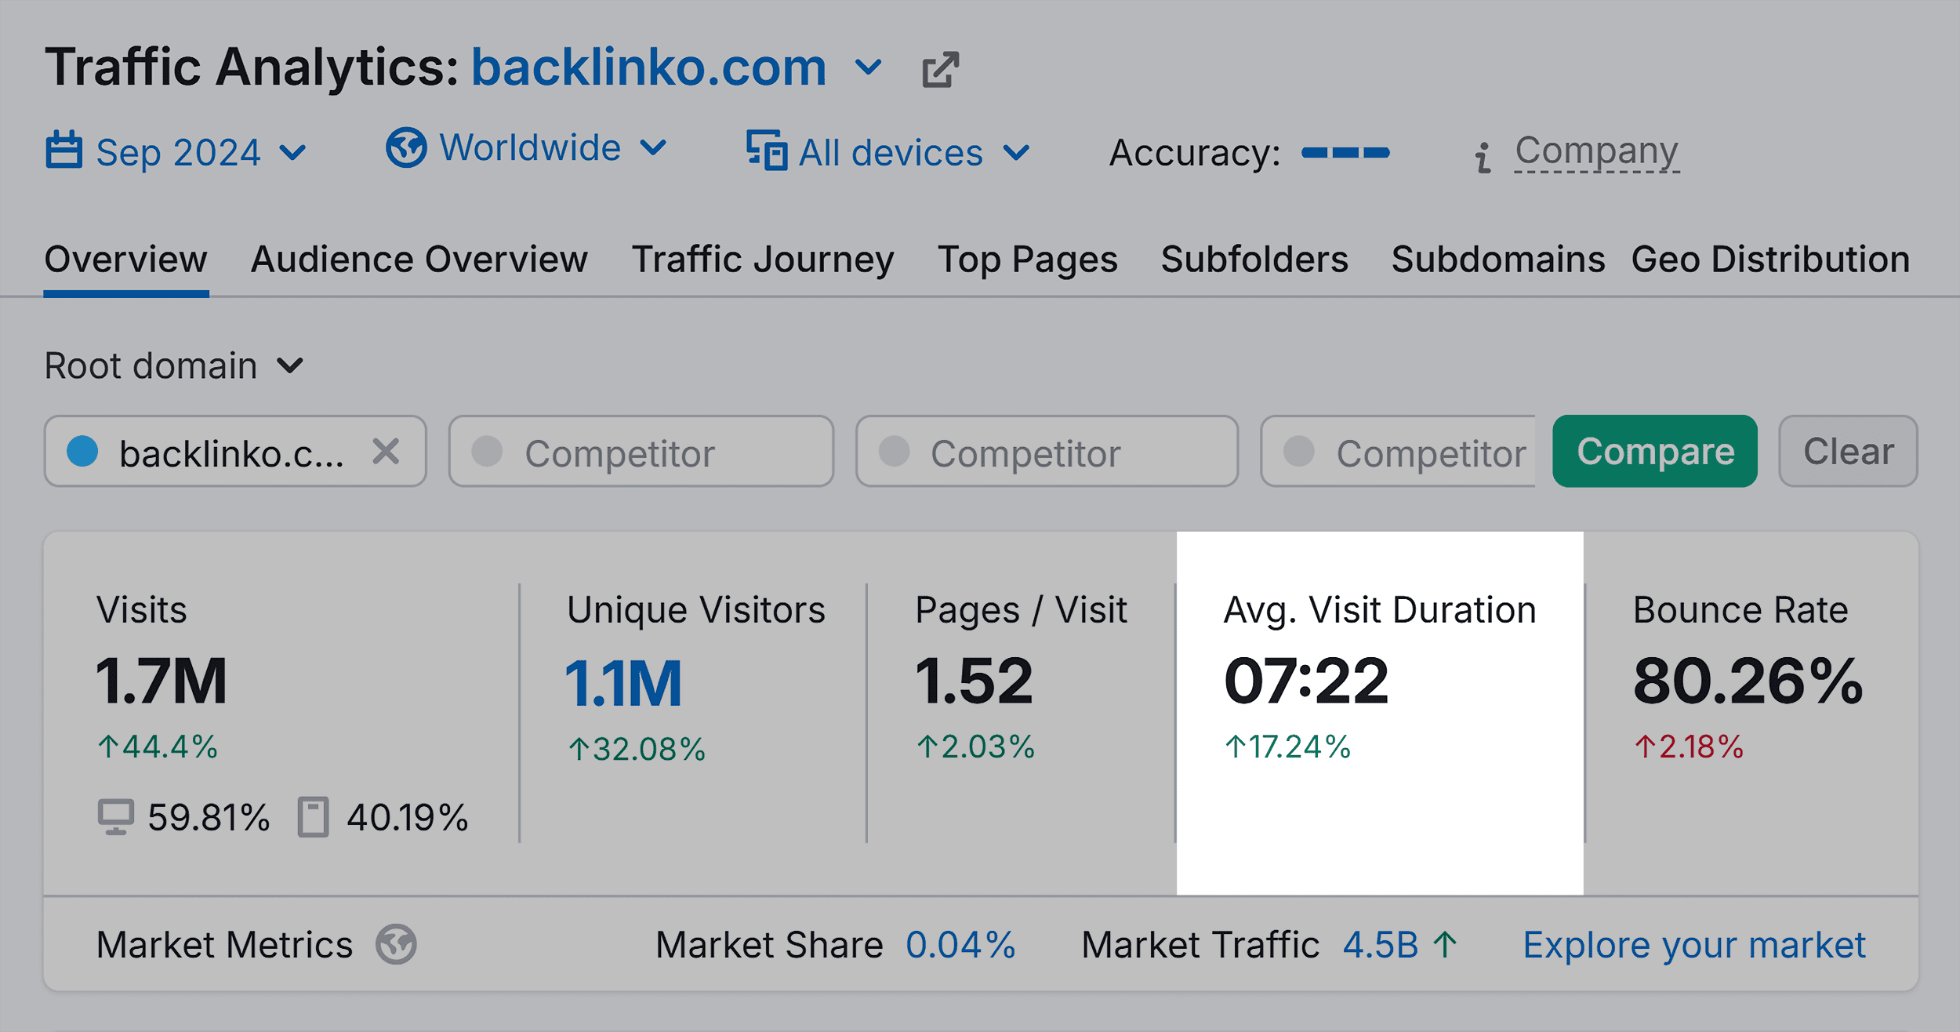Click the mobile icon beside 40.19%
The height and width of the screenshot is (1032, 1960).
click(313, 817)
